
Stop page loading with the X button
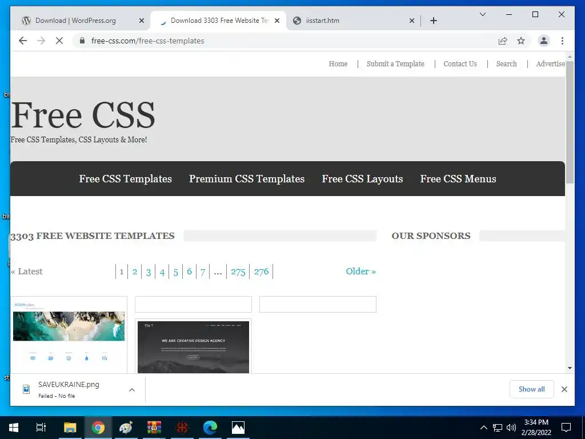click(59, 41)
